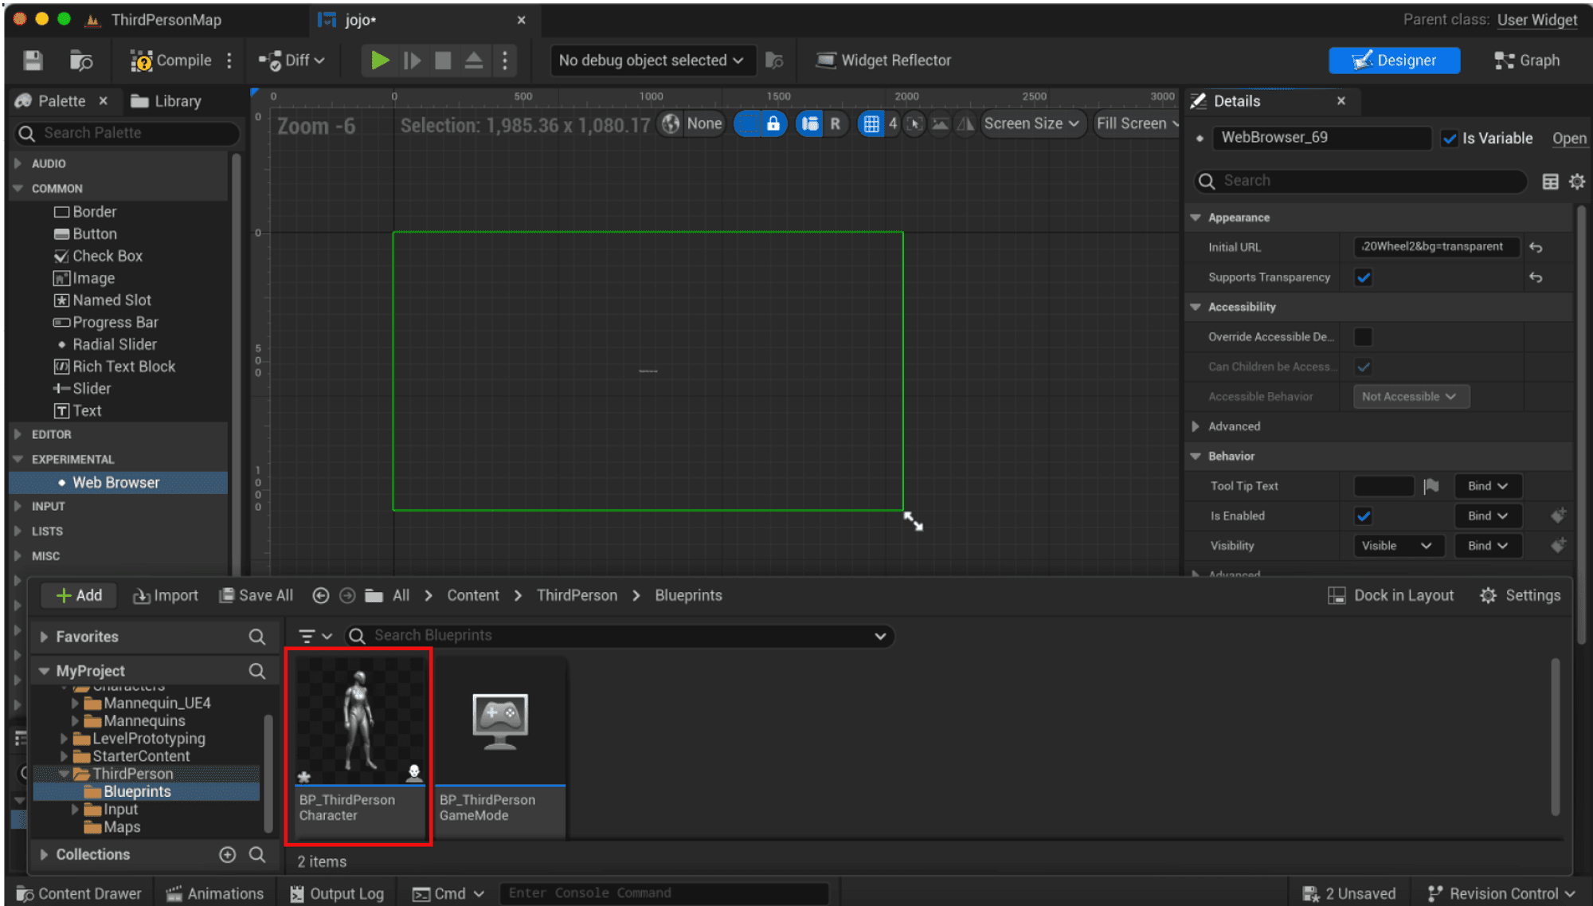
Task: Open Details settings gear icon
Action: 1577,182
